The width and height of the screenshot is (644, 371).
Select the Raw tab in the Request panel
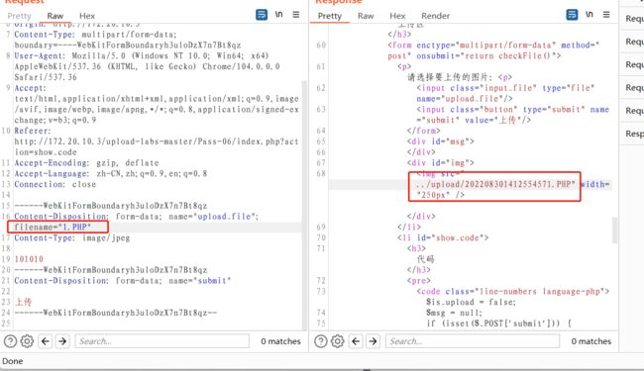[x=55, y=16]
